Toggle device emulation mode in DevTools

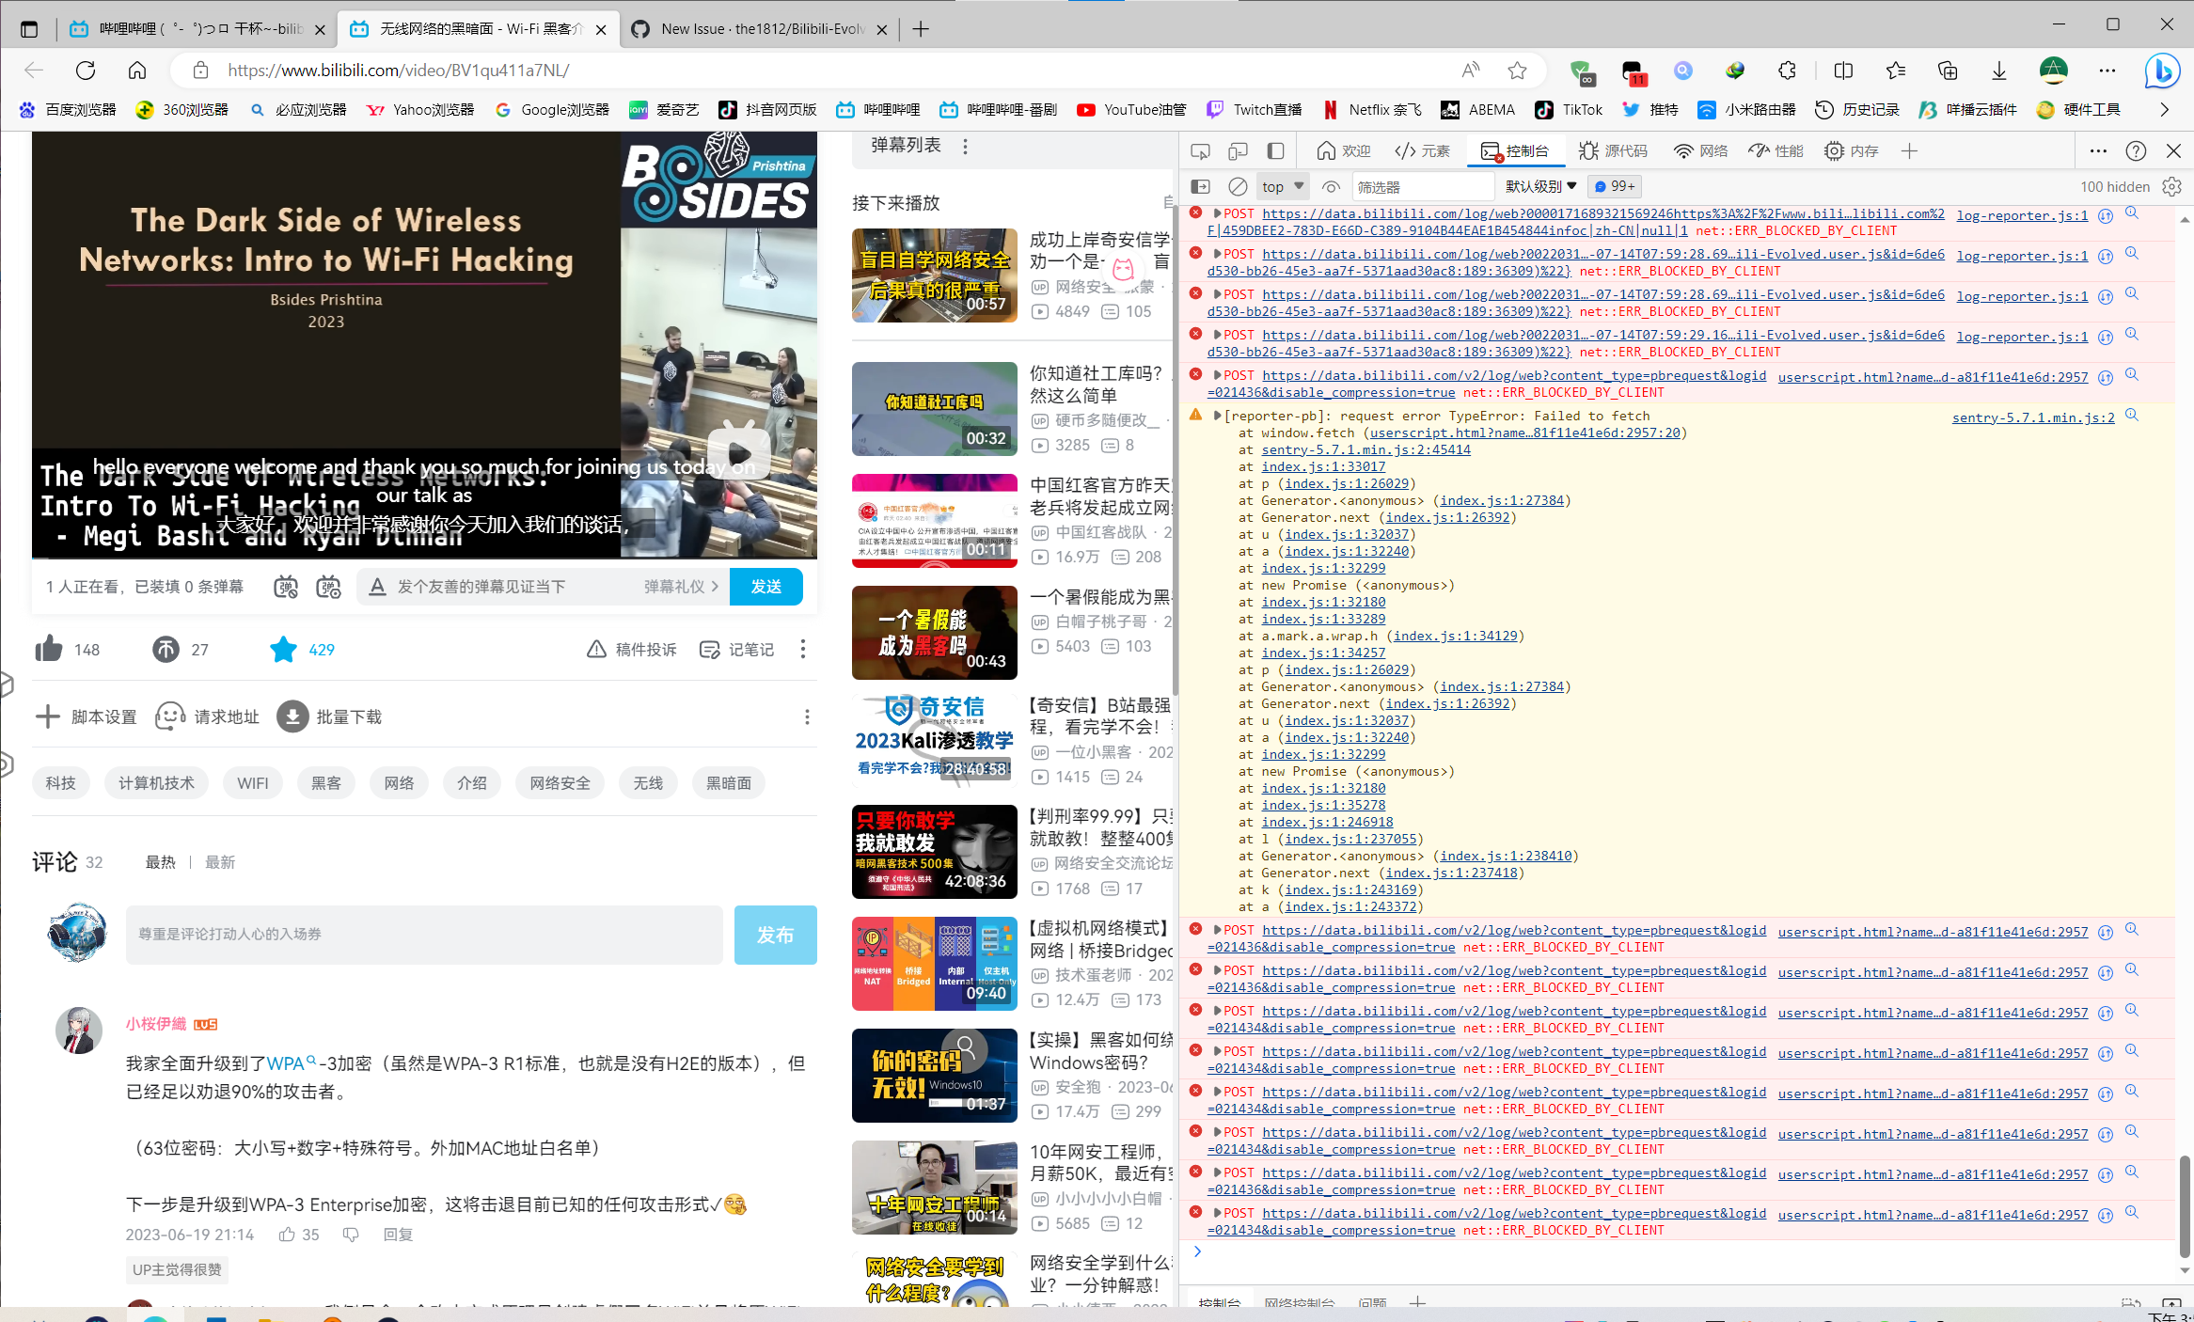(x=1237, y=150)
